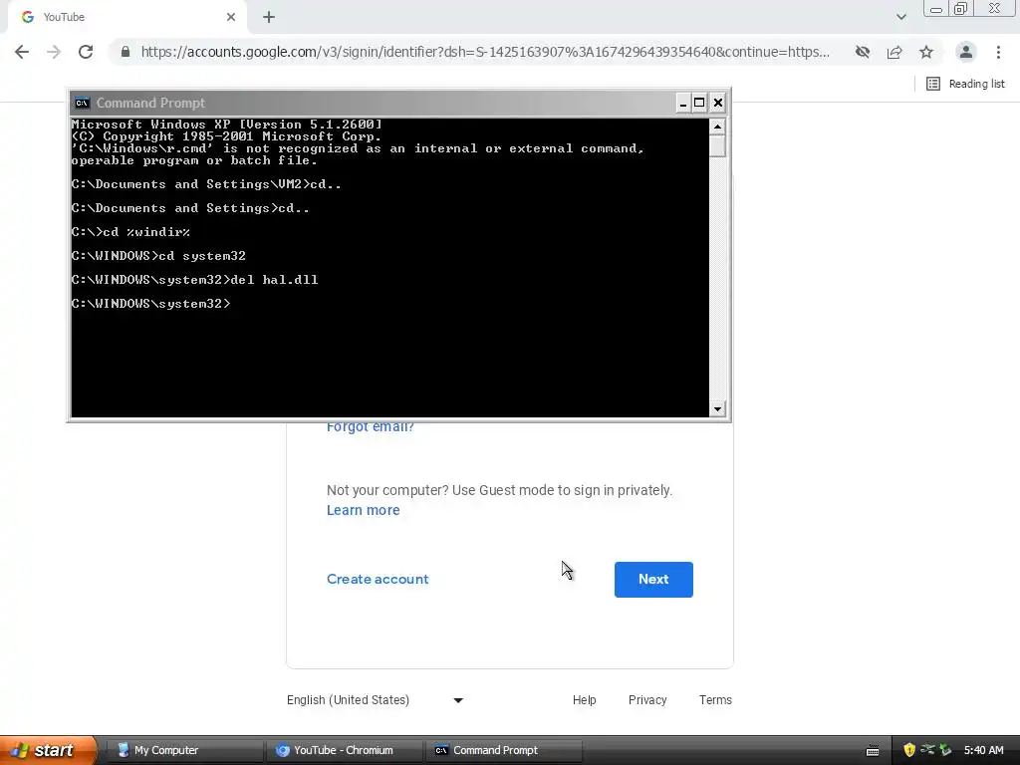Close the YouTube tab
The width and height of the screenshot is (1020, 765).
tap(231, 18)
